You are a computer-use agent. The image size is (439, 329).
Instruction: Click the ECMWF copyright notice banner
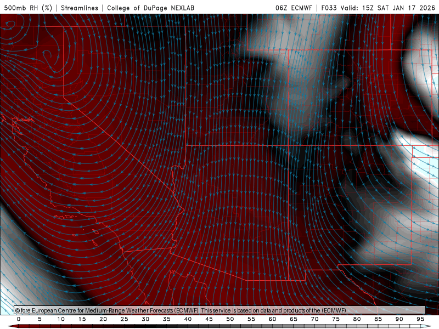tap(219, 310)
